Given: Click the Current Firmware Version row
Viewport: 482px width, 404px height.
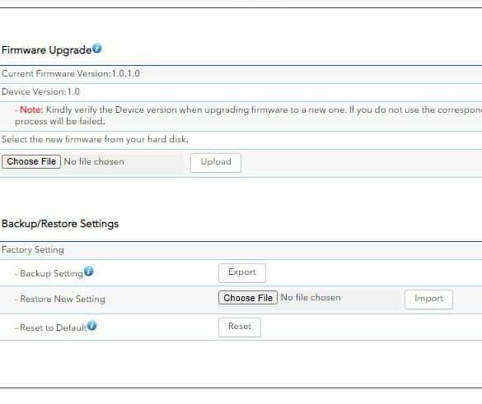Looking at the screenshot, I should (241, 74).
